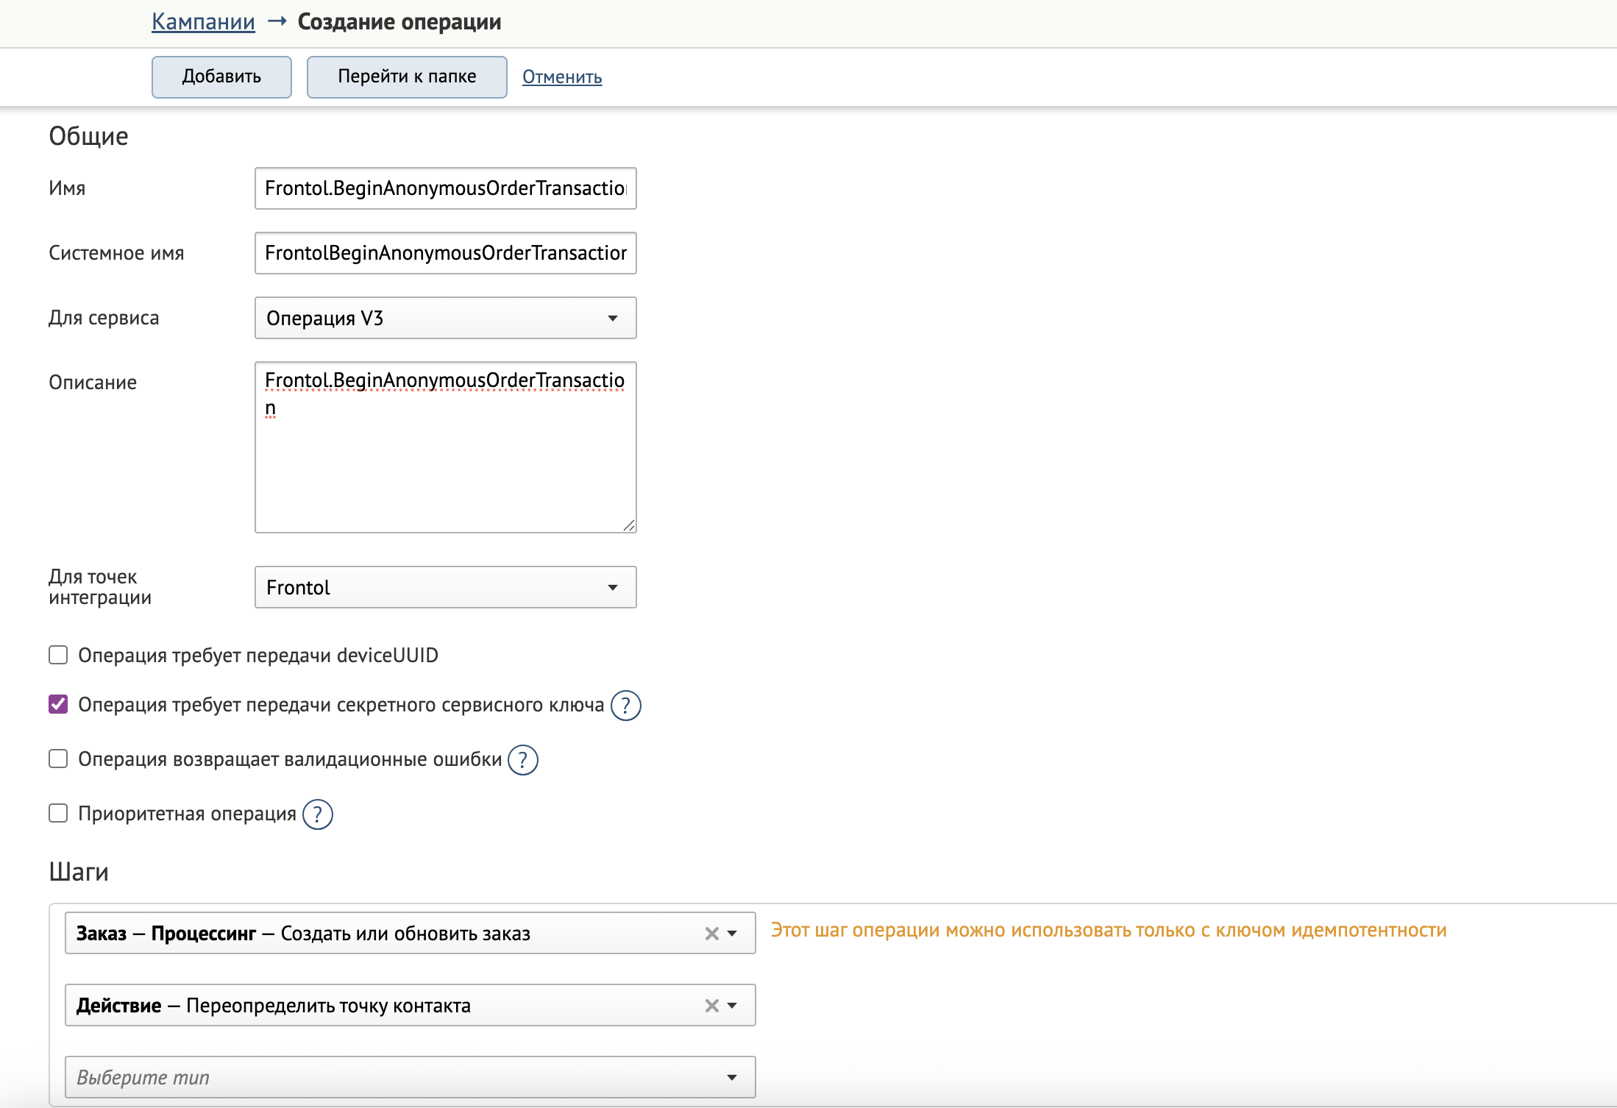Clear the Заказ — Процессинг step selection

[711, 934]
